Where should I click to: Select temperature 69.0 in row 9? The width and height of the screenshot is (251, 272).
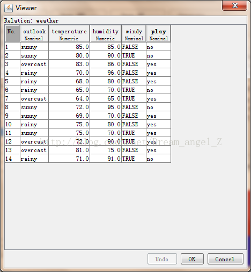69,116
